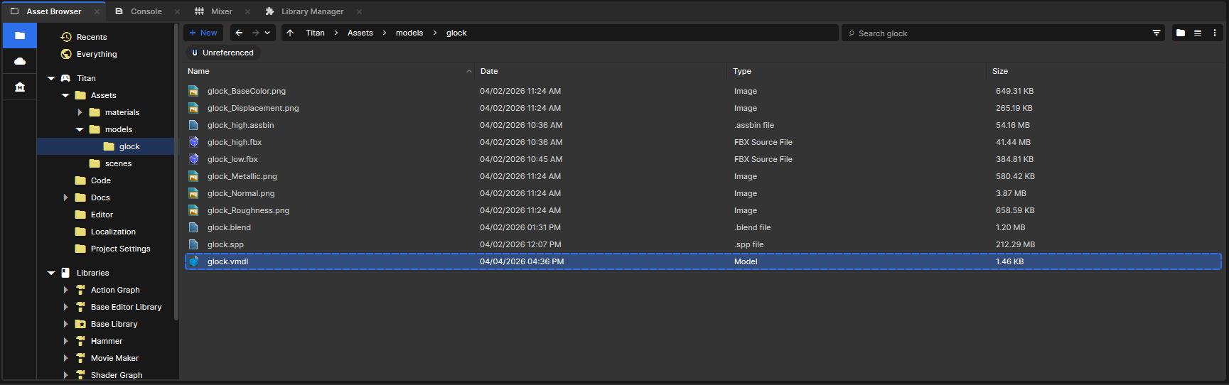Click the Libraries book icon
Screen dimensions: 1229x385
point(65,273)
